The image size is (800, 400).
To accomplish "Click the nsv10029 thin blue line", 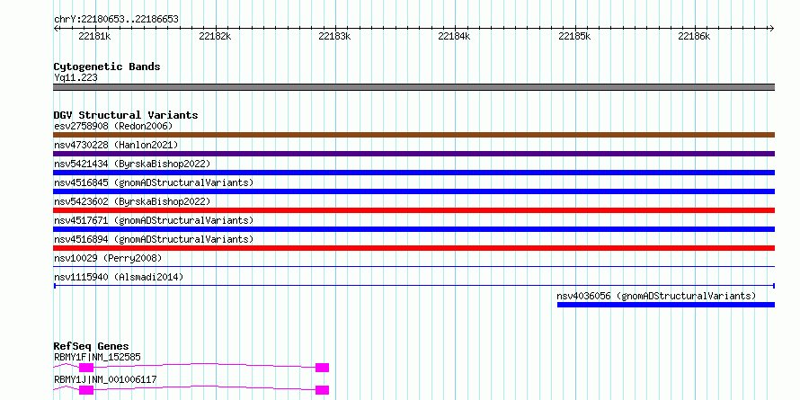I will coord(413,266).
